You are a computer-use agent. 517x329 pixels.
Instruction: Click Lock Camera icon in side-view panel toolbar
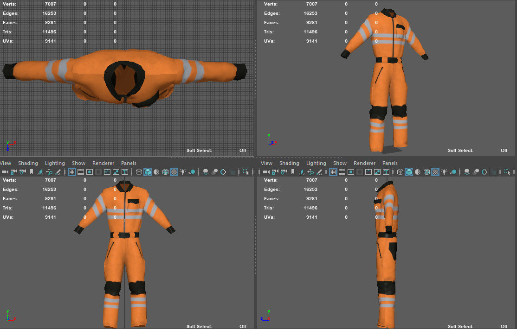275,172
